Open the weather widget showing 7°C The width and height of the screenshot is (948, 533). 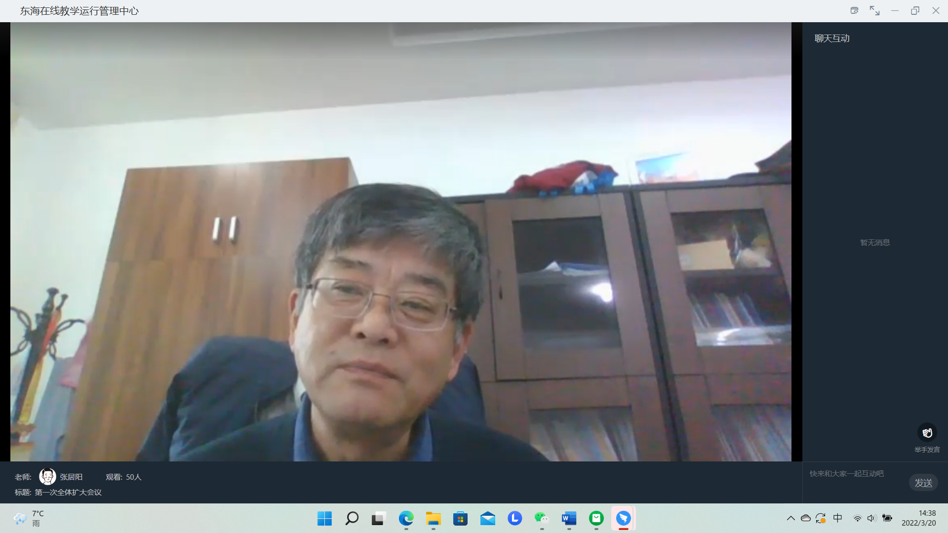pyautogui.click(x=30, y=518)
